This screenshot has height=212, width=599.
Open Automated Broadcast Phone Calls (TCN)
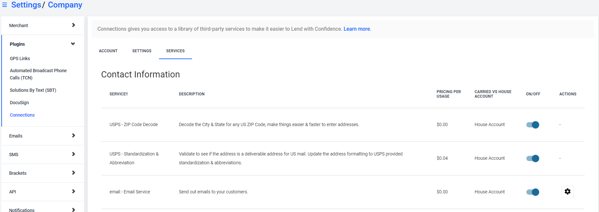pyautogui.click(x=38, y=74)
